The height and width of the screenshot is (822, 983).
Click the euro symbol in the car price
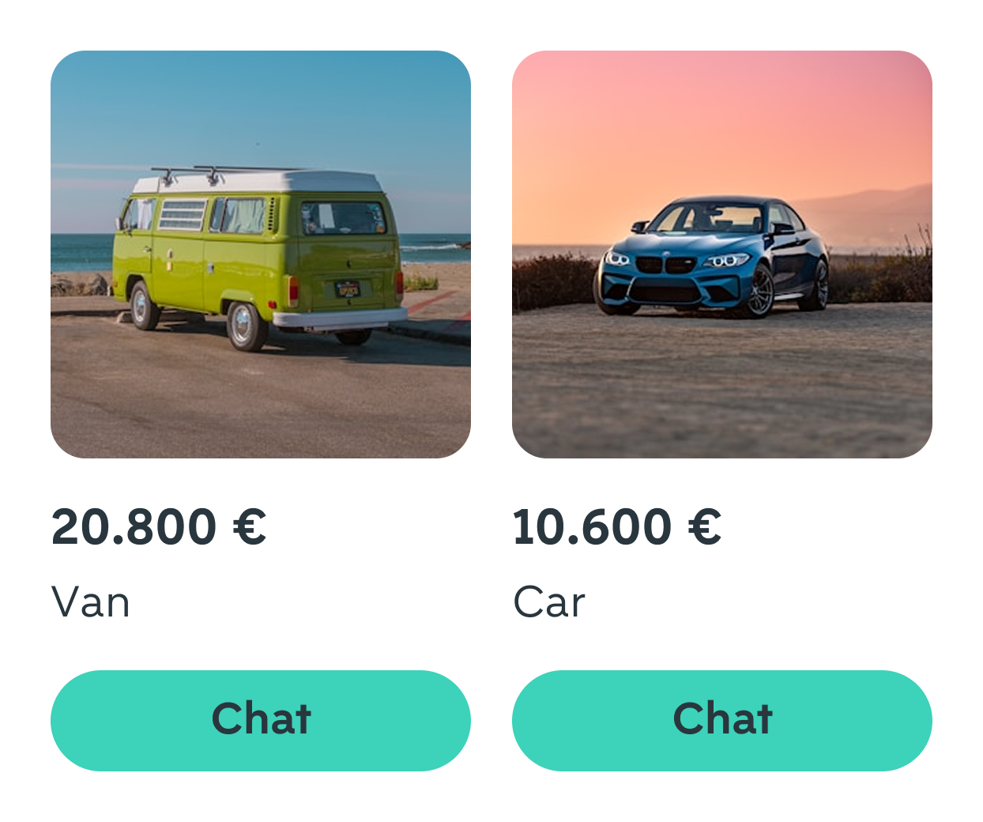[705, 526]
